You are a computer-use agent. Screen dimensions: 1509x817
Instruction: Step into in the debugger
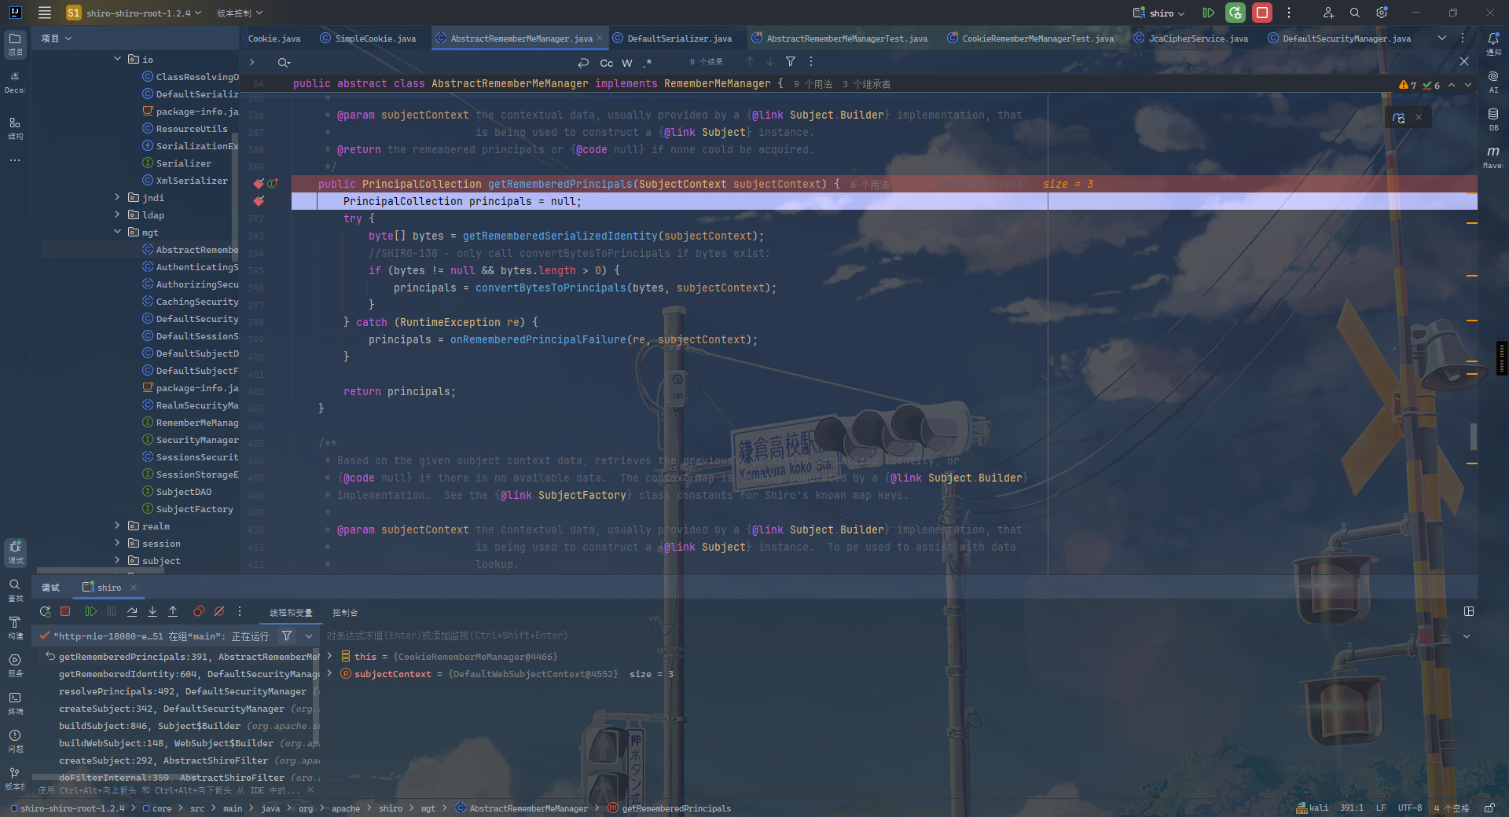(152, 611)
